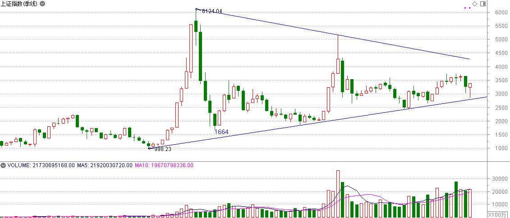Click the magenta MA10: 19670798336.00 value
Screen dimensions: 510x218
click(164, 165)
